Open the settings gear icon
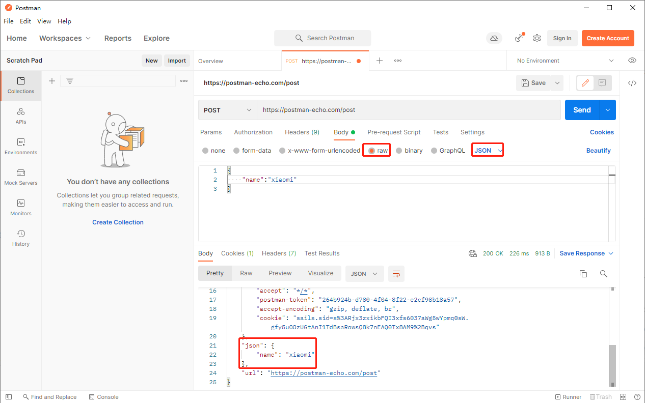The image size is (645, 403). tap(537, 38)
